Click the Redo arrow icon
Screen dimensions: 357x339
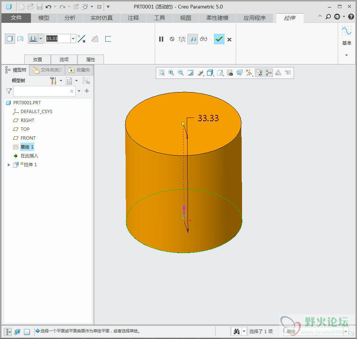pos(62,7)
